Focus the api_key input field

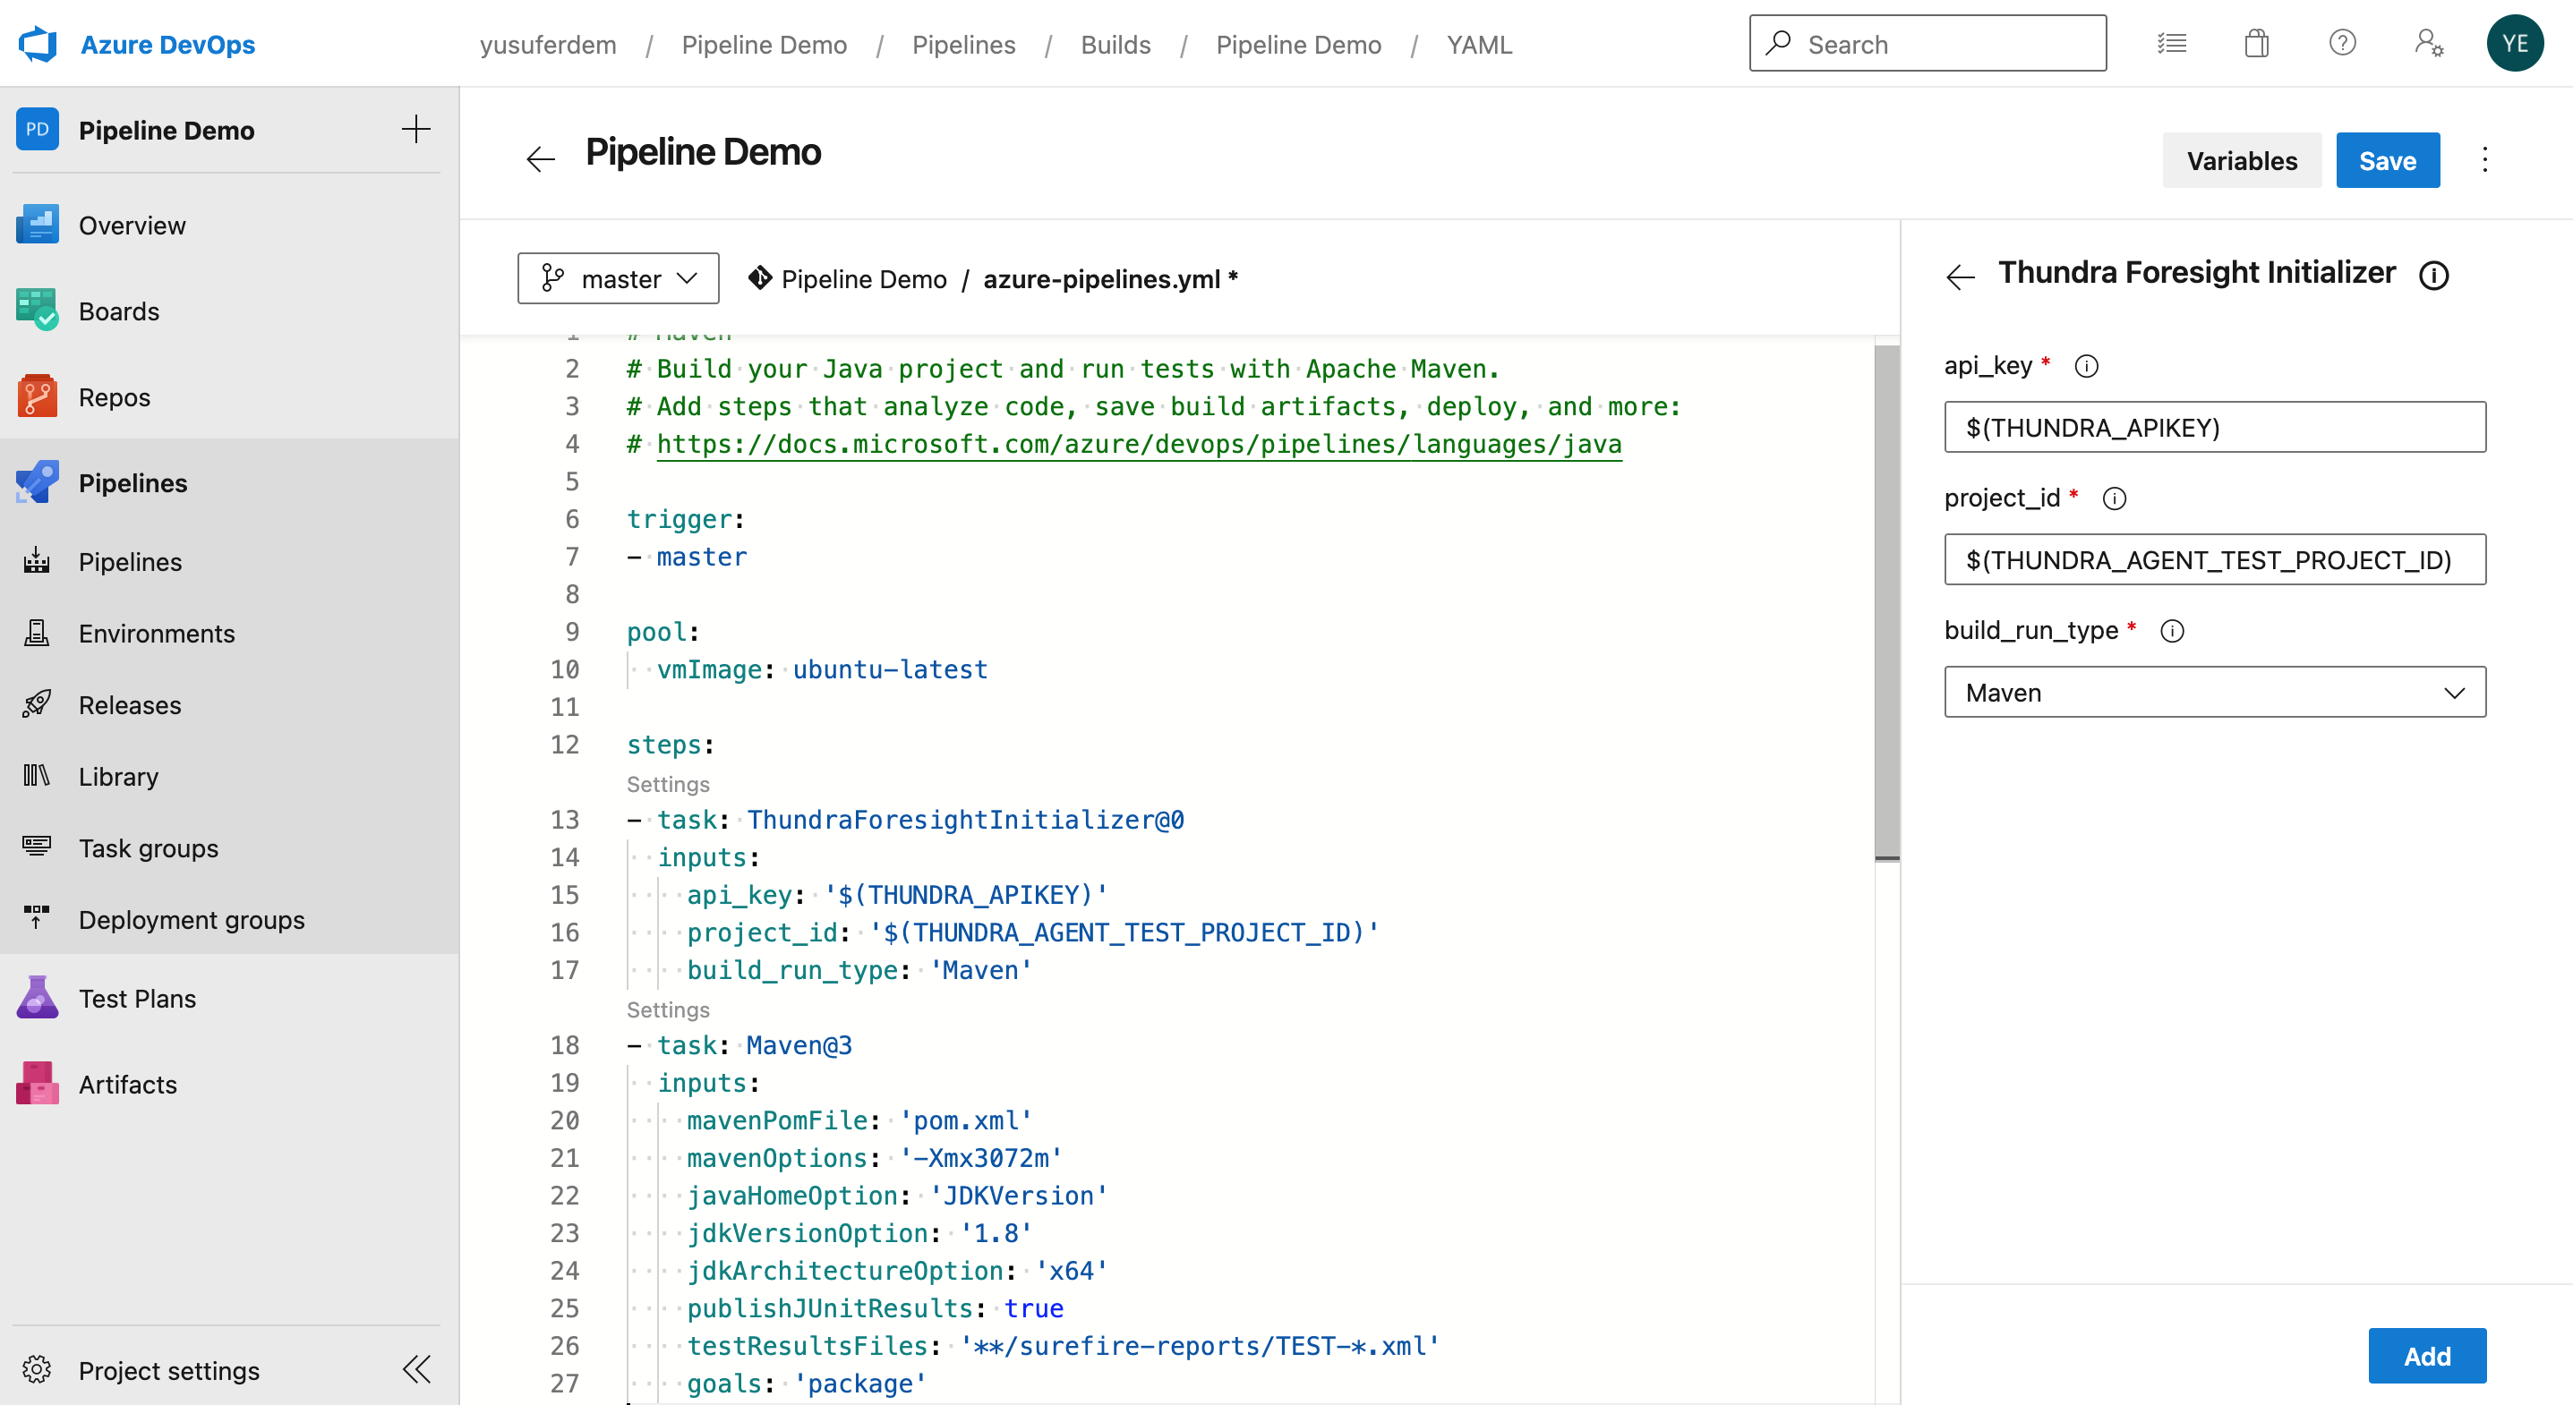(x=2214, y=428)
